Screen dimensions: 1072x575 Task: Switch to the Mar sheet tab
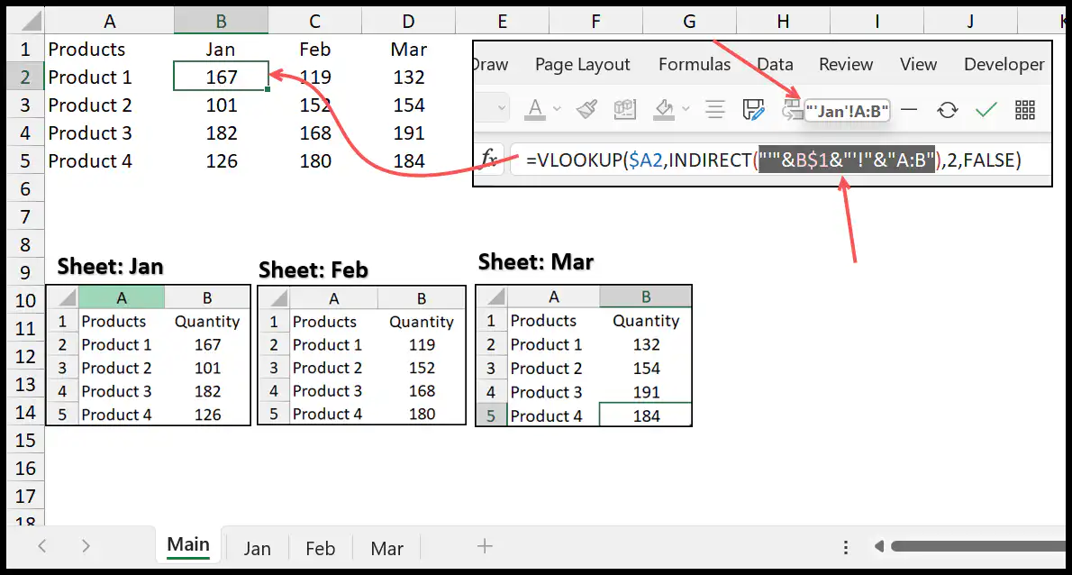click(x=387, y=548)
